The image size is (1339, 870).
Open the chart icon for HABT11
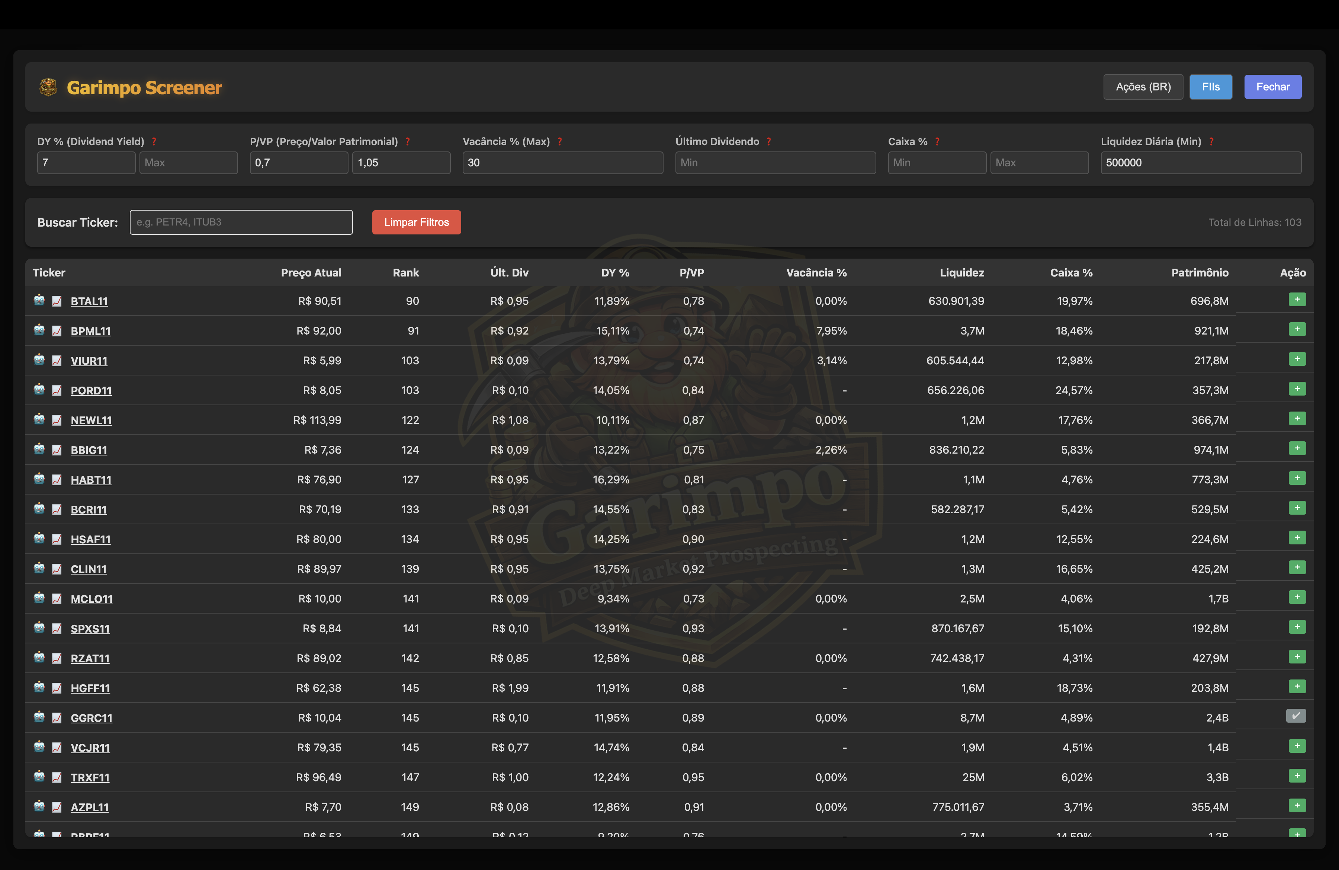pyautogui.click(x=57, y=479)
